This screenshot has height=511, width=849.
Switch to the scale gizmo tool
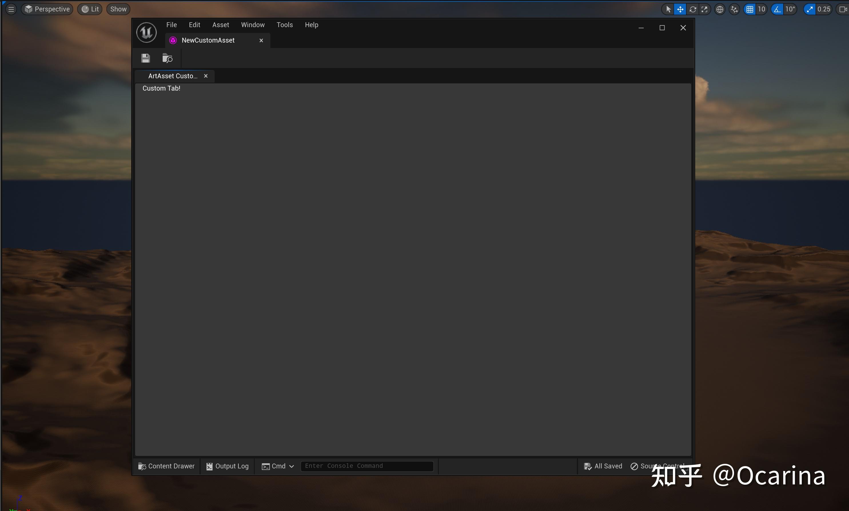click(x=705, y=9)
